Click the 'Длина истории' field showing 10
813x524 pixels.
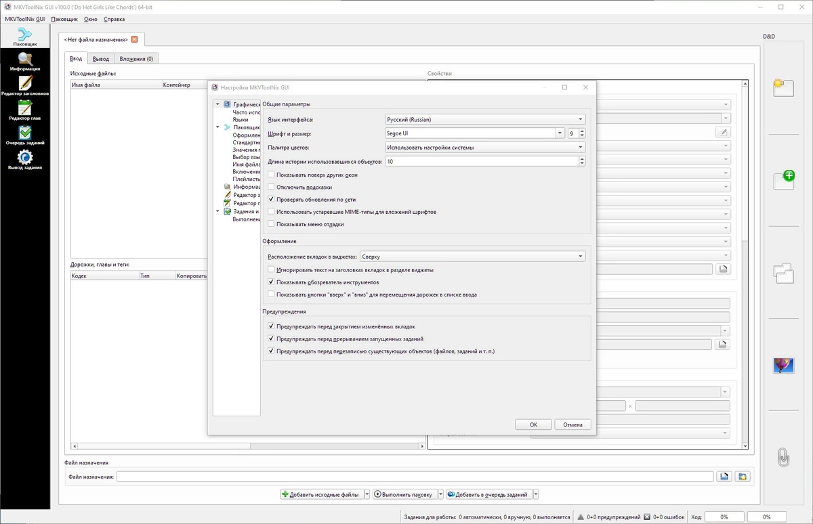[484, 161]
